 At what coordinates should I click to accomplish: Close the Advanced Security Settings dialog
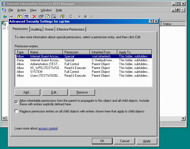(156, 21)
